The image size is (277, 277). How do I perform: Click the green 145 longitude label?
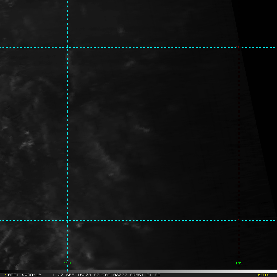[x=239, y=263]
